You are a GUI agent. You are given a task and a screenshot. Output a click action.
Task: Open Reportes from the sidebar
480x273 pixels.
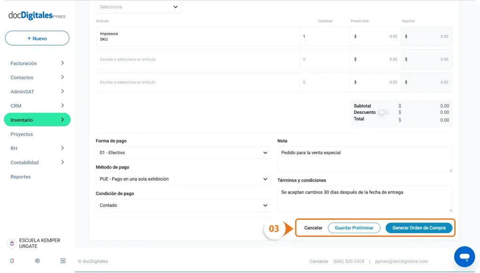21,177
